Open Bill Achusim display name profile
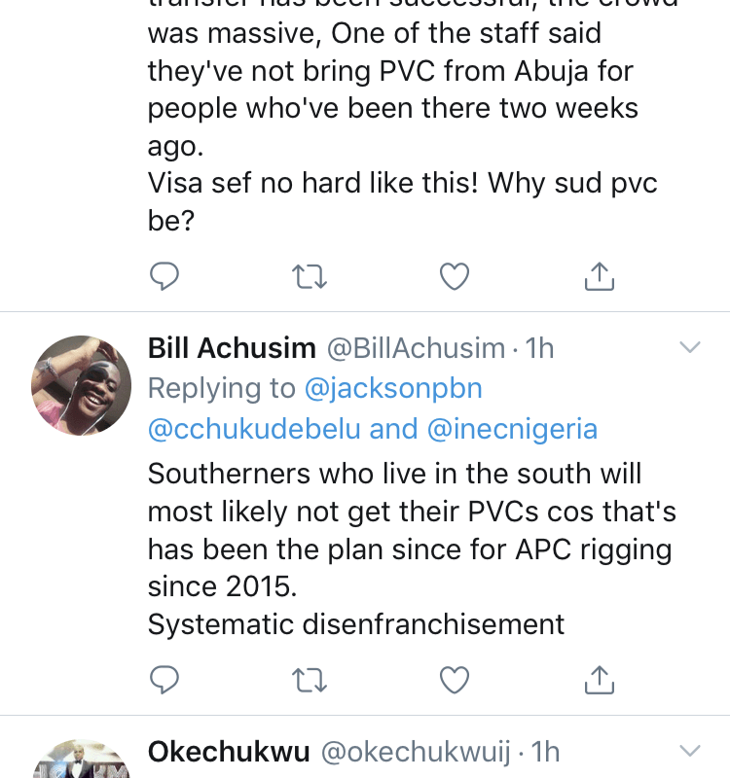 [x=232, y=348]
